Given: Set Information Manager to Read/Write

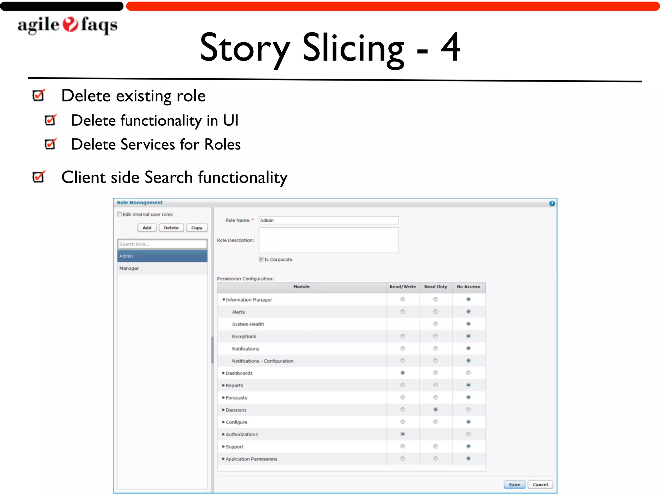Looking at the screenshot, I should click(403, 299).
